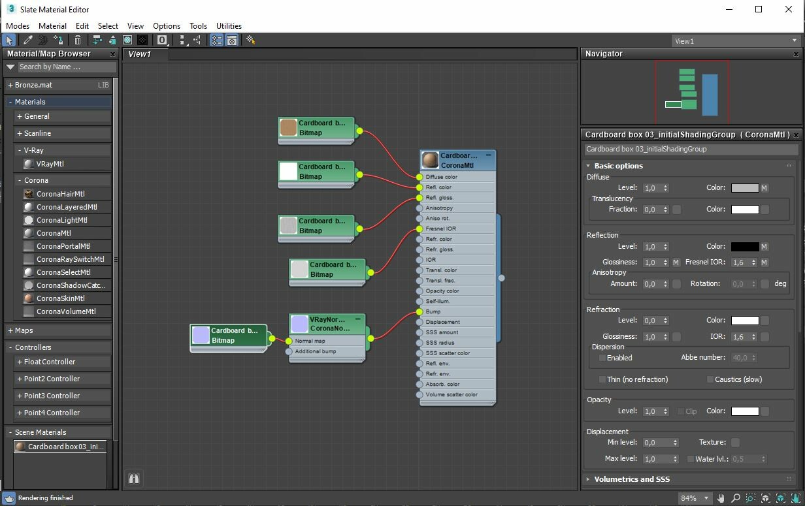Enable the Dispersion checkbox
The height and width of the screenshot is (506, 805).
tap(602, 358)
